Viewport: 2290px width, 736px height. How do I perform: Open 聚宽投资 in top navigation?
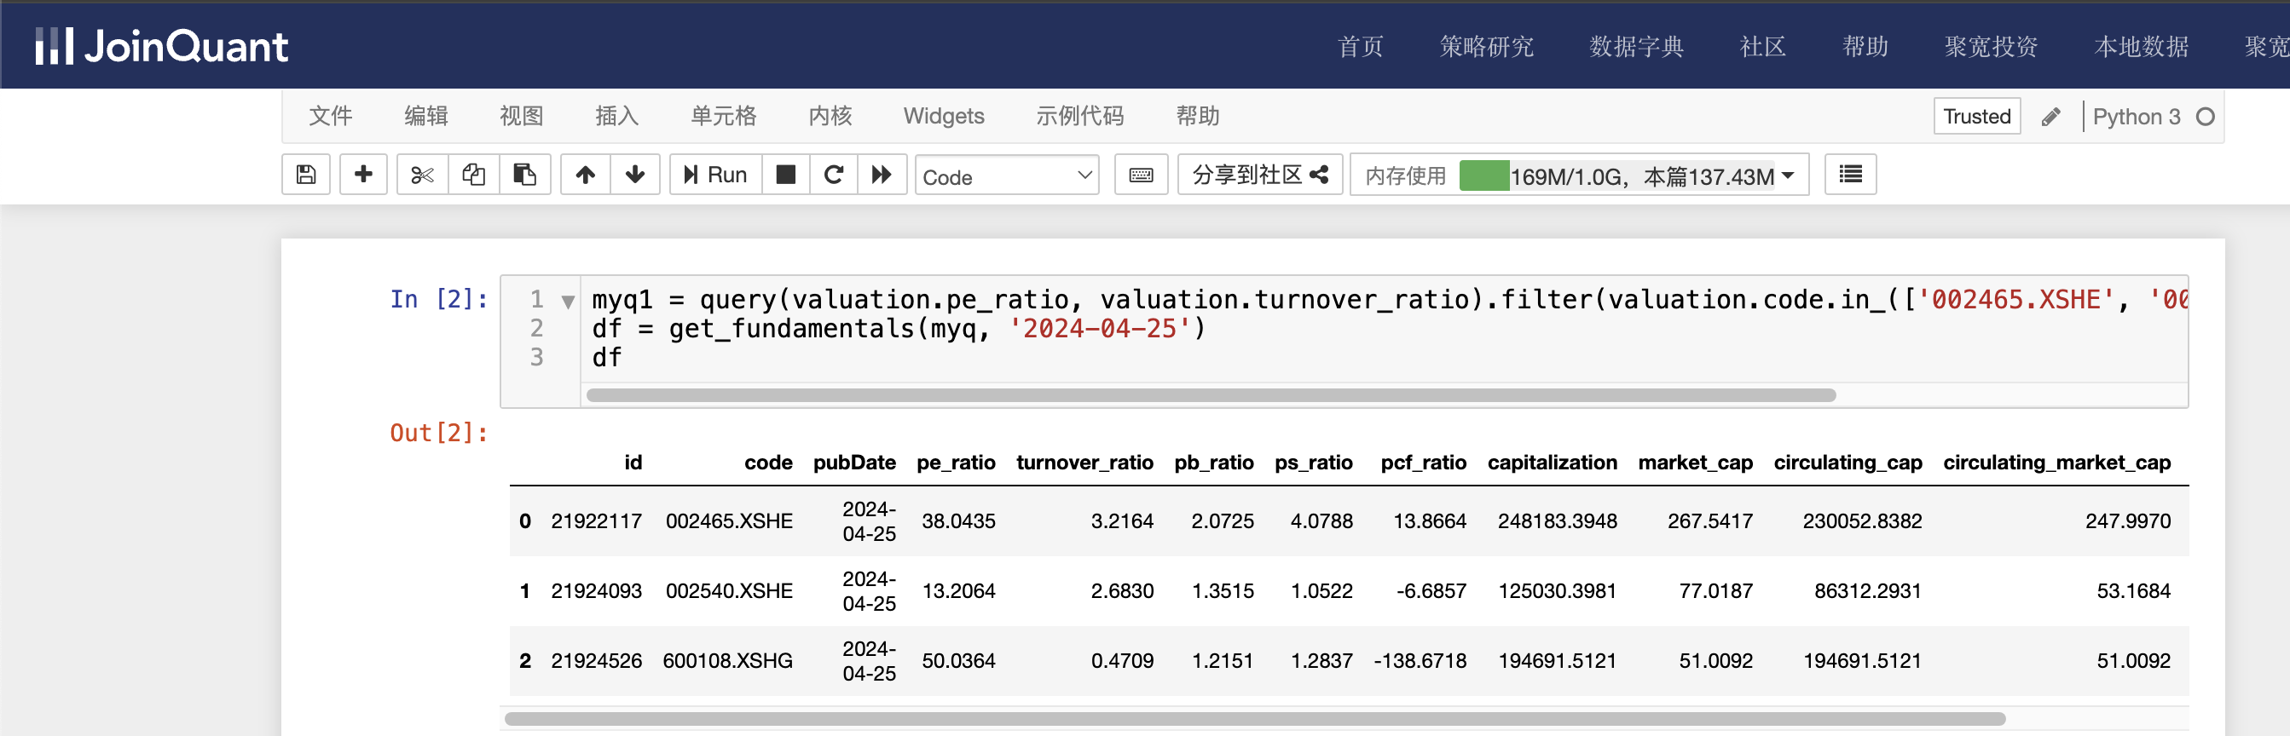pos(1991,46)
